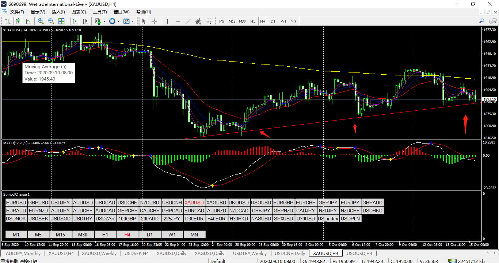Open the 图表(C) menu
The image size is (499, 263).
[x=79, y=12]
